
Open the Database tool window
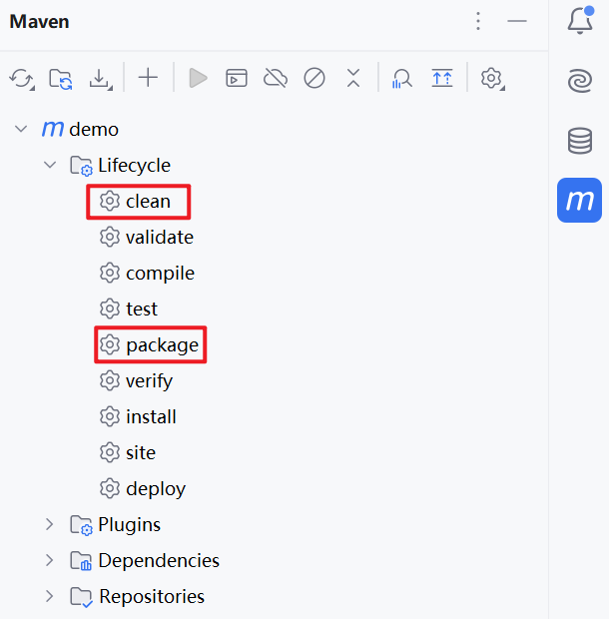pos(580,141)
